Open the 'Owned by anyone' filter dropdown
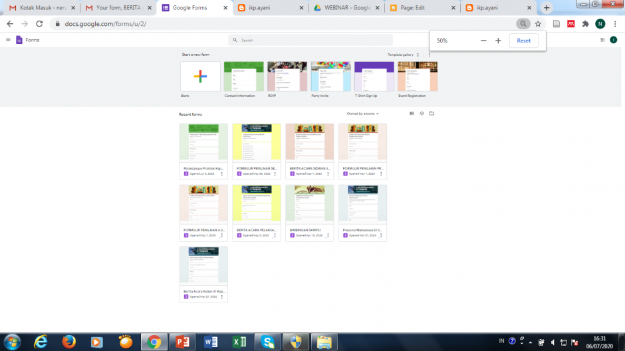The image size is (625, 351). point(363,114)
